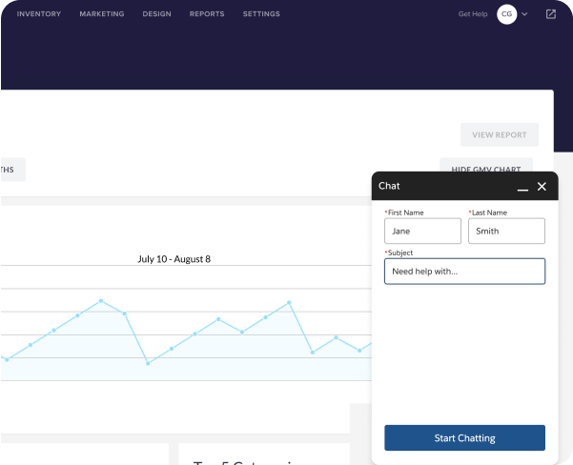
Task: Open Settings from the top navigation
Action: (261, 14)
